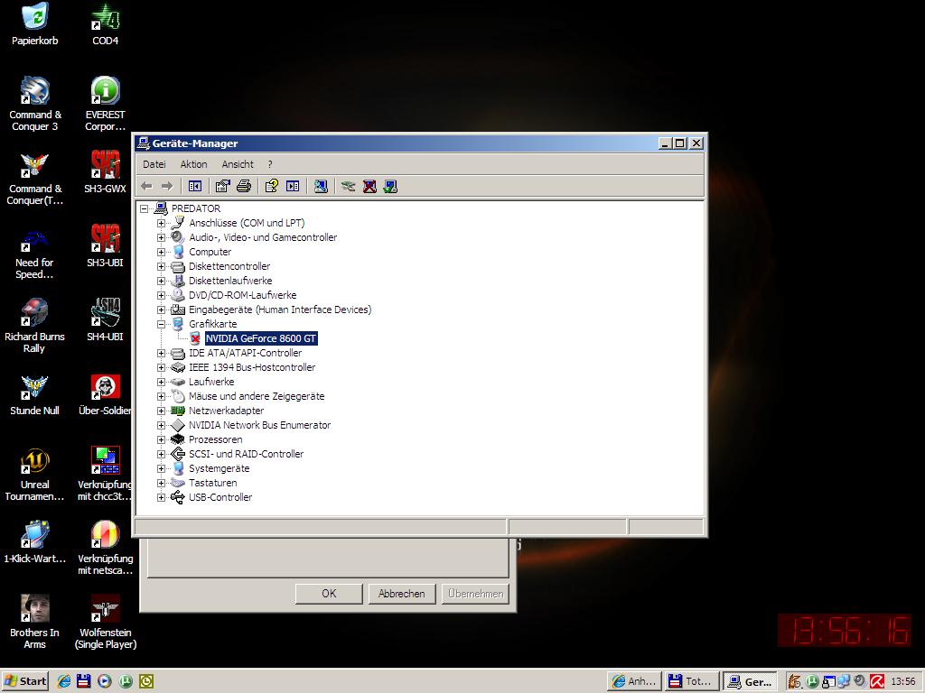
Task: Select Diskettenlaufwerke in device tree
Action: coord(230,281)
